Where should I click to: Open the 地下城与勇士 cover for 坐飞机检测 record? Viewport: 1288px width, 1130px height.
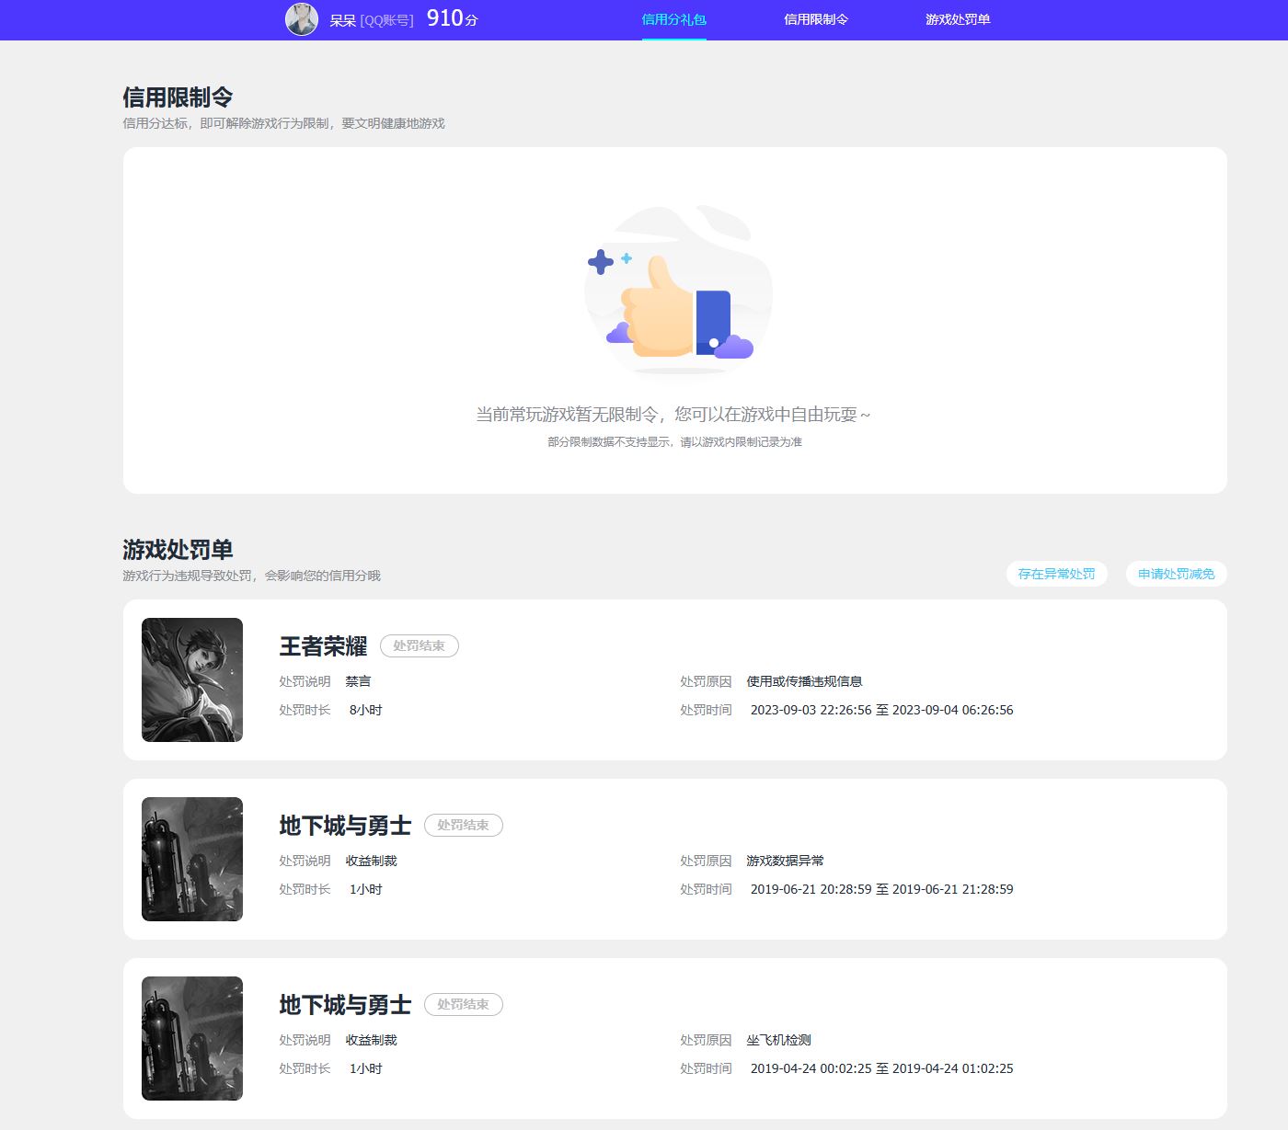(192, 1038)
